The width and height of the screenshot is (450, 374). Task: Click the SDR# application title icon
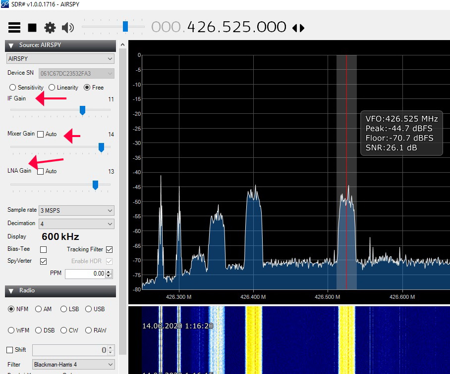coord(5,4)
